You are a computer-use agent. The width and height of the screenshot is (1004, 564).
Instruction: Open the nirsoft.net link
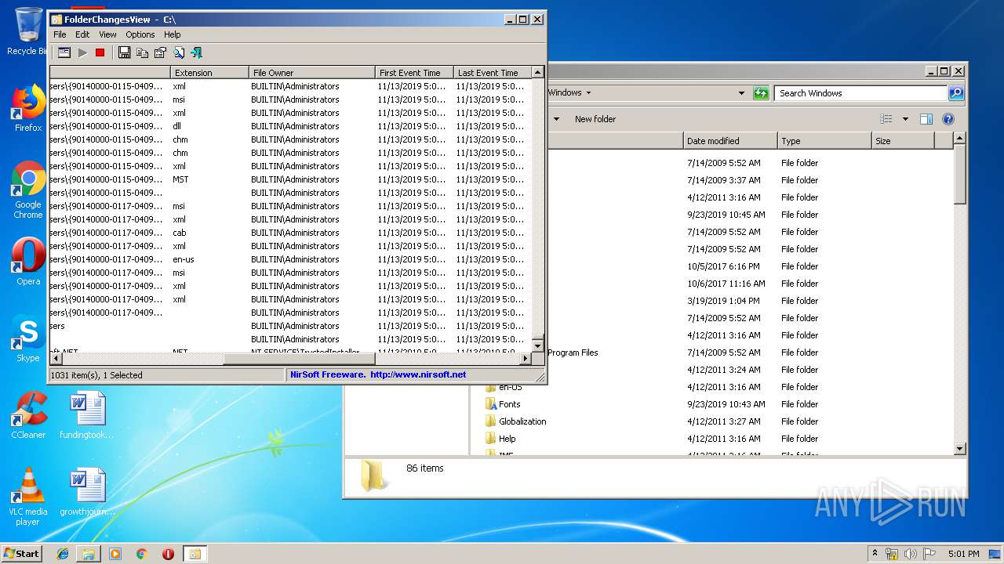pos(417,374)
